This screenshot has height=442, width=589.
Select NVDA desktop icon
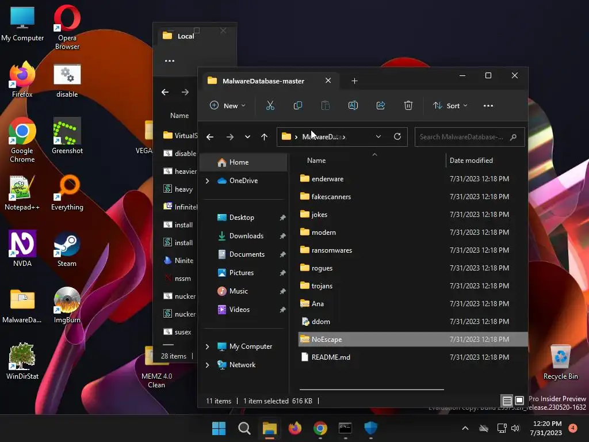tap(22, 249)
